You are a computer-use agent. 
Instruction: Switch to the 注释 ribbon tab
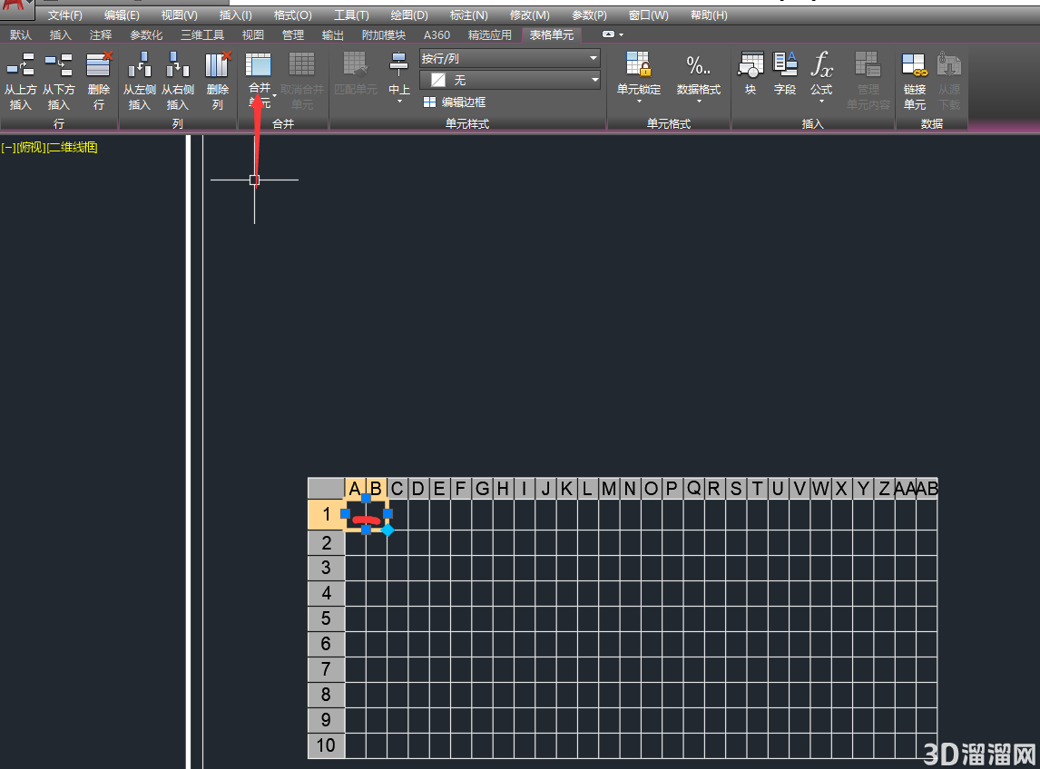101,34
